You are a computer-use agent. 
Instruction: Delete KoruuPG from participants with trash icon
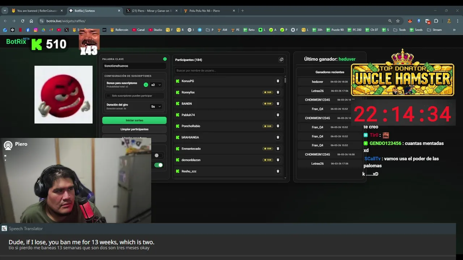[278, 81]
